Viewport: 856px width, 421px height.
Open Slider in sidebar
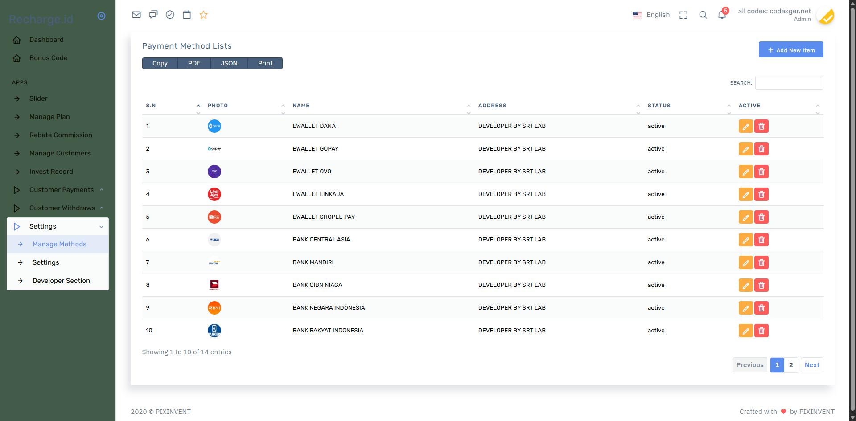pyautogui.click(x=58, y=98)
